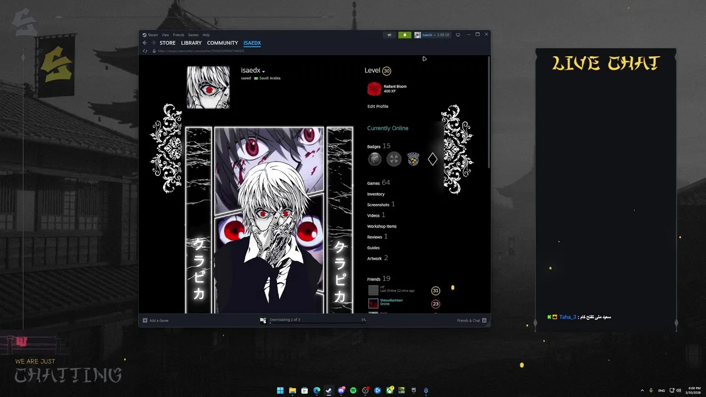706x397 pixels.
Task: Open the Badges 15 link
Action: [x=379, y=146]
